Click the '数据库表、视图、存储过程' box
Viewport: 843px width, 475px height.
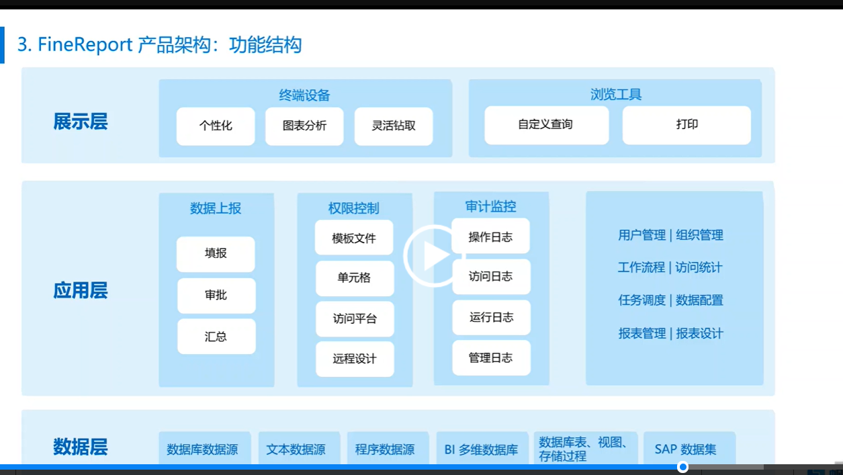pos(586,449)
